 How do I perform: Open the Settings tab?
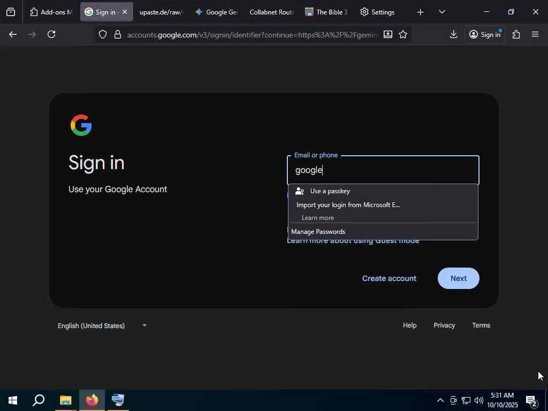click(378, 12)
